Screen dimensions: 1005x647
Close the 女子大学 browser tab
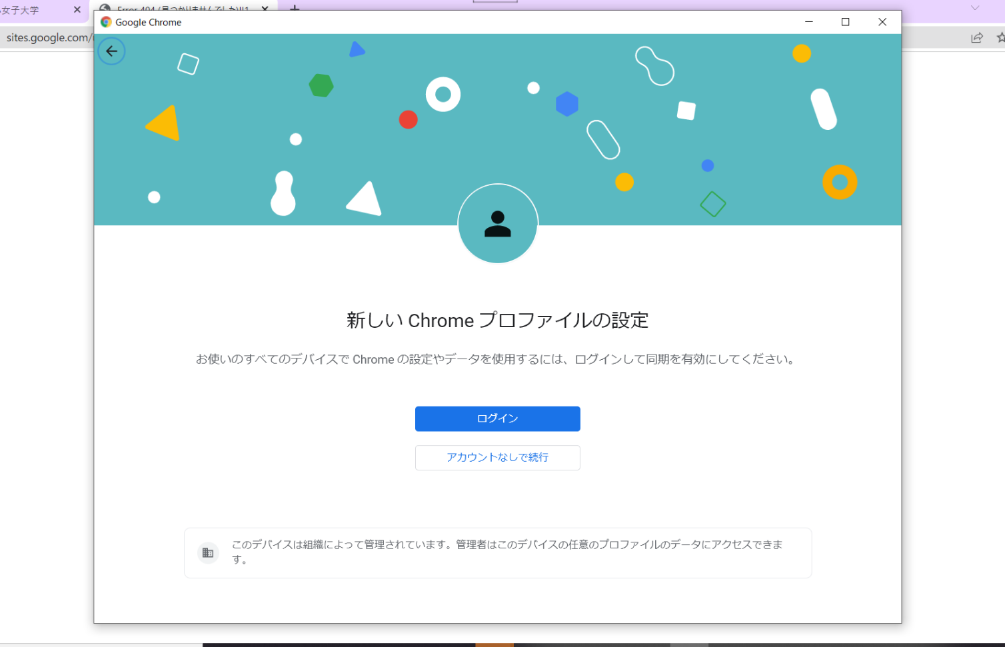77,10
